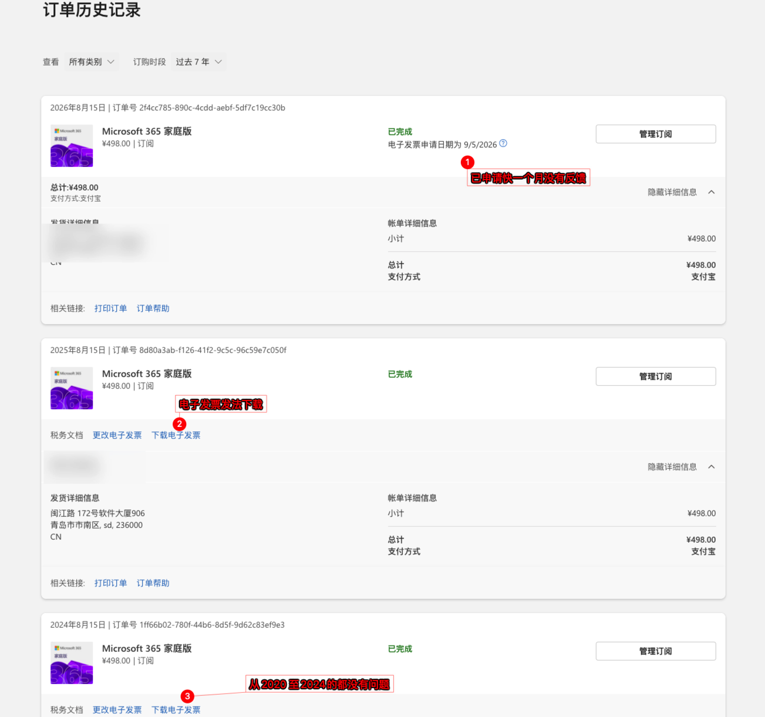Click 管理订阅 for the 2026年8月15日 order
This screenshot has width=765, height=717.
(656, 134)
